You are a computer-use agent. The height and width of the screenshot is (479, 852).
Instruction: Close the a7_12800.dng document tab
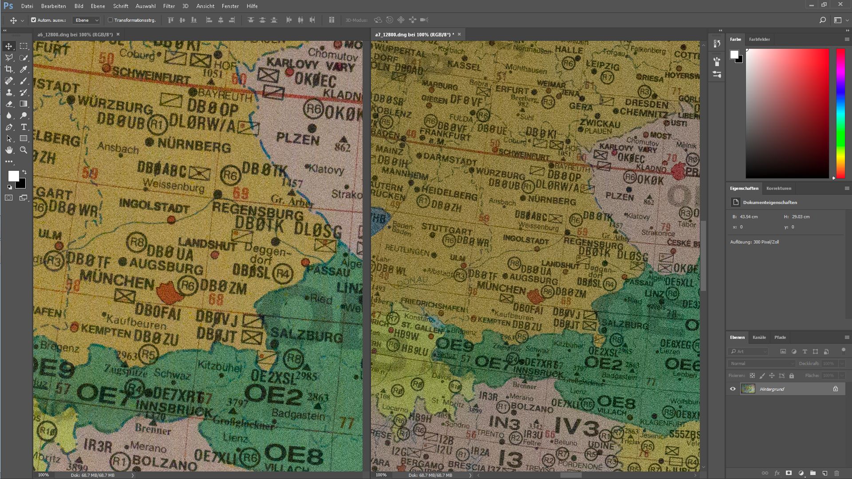pos(459,34)
